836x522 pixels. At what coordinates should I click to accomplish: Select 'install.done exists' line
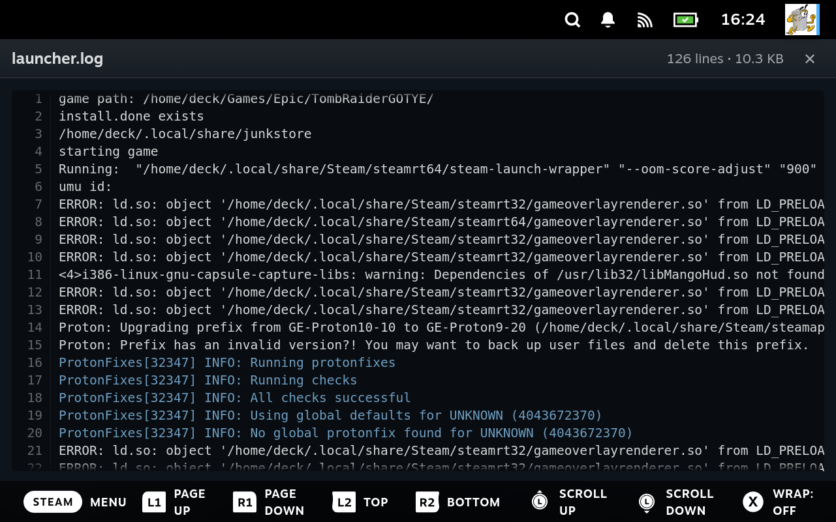(131, 116)
